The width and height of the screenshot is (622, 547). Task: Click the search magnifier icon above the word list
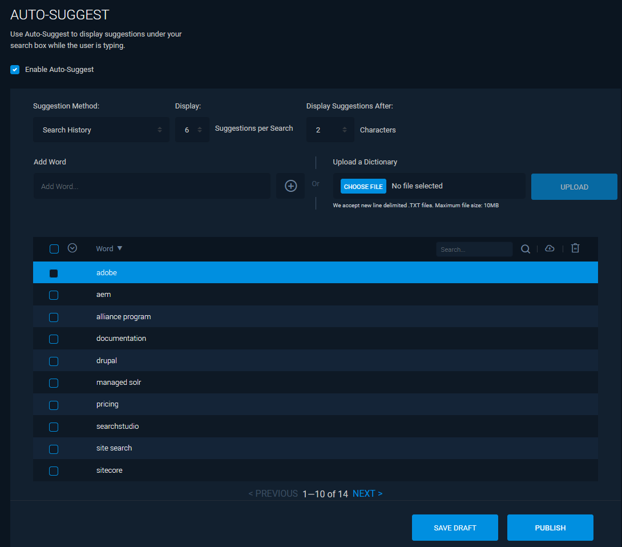525,248
